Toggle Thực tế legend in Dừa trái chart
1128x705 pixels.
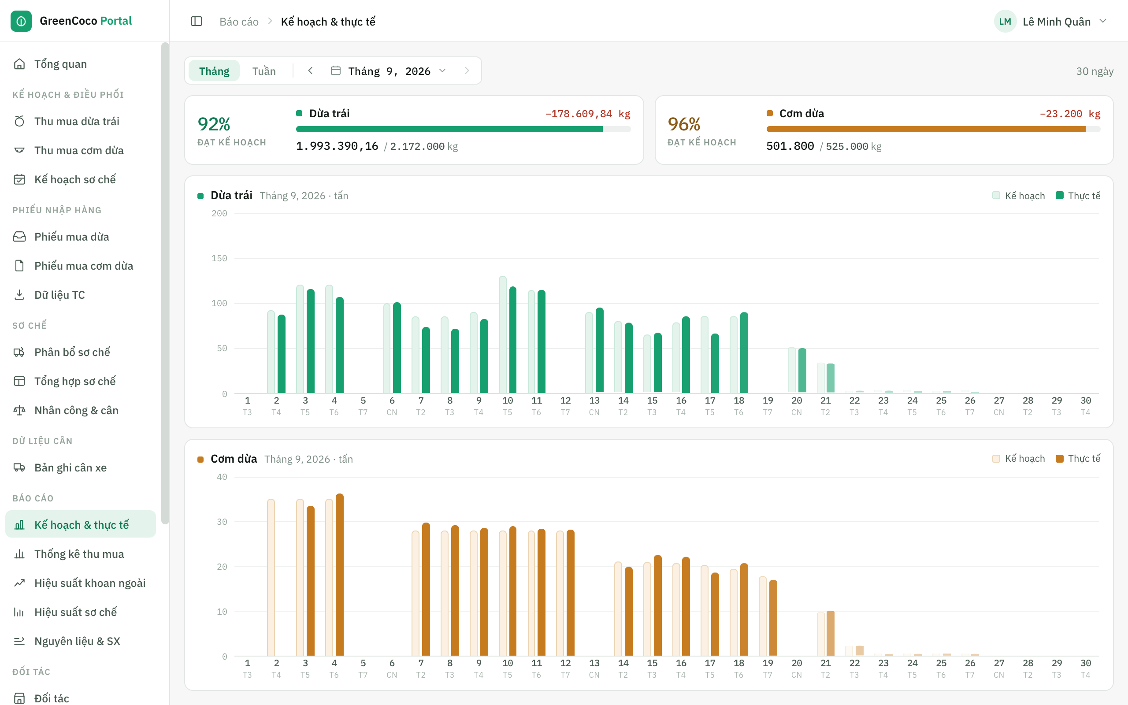click(1078, 195)
